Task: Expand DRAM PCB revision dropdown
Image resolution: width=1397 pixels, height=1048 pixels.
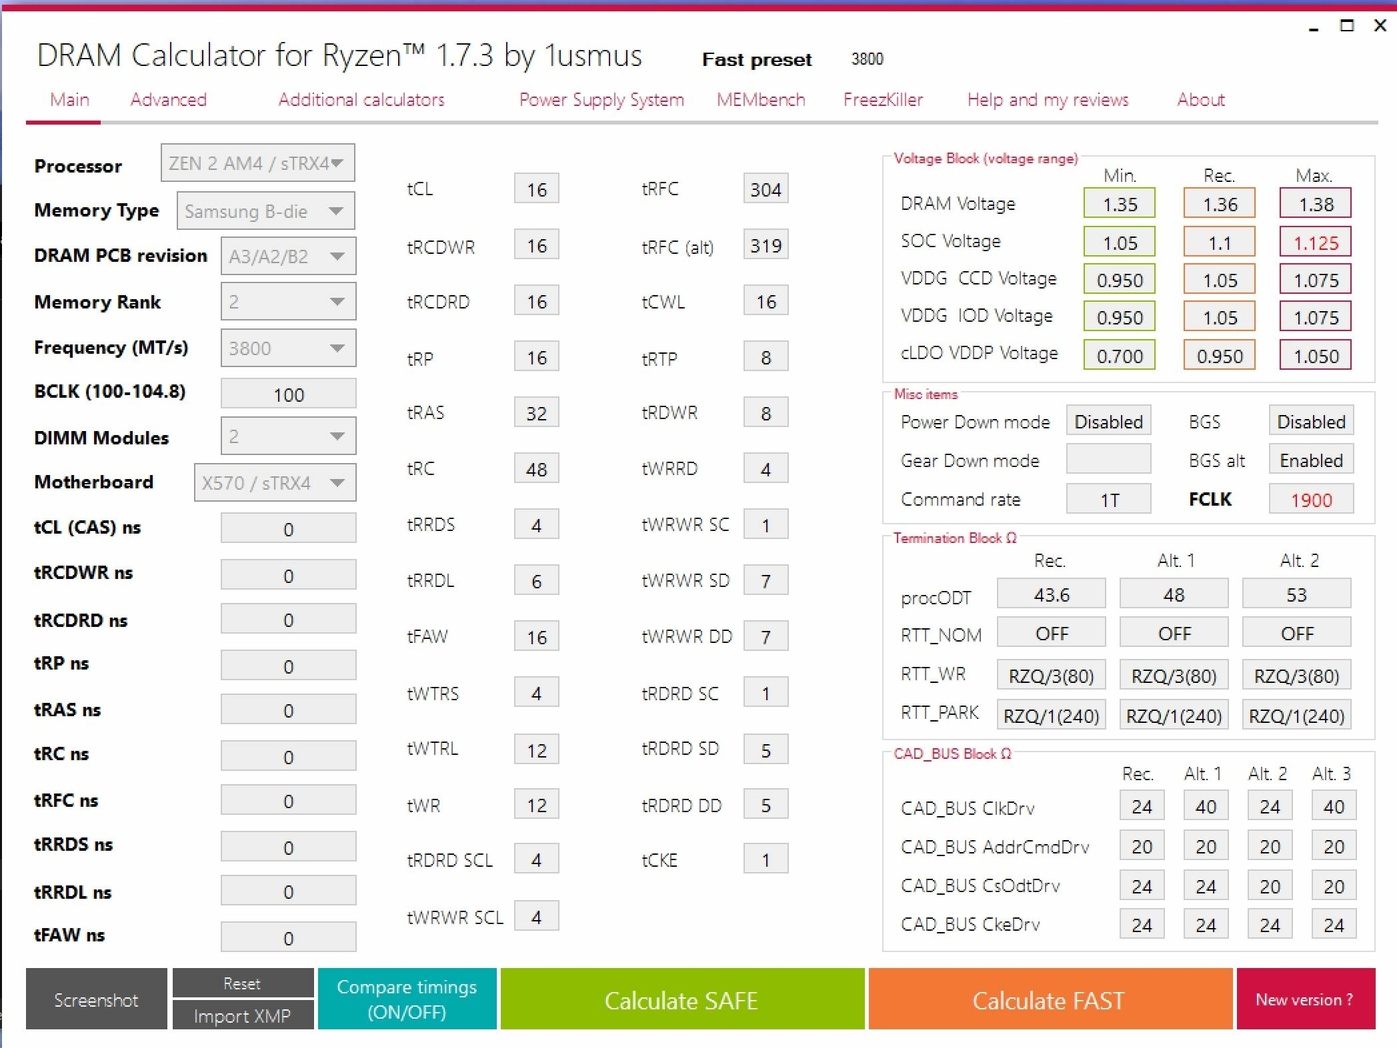Action: 288,256
